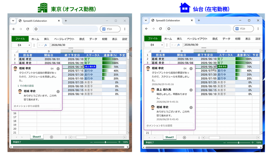Select Sheet1 tab in Sendai window
This screenshot has height=153, width=272.
point(170,137)
